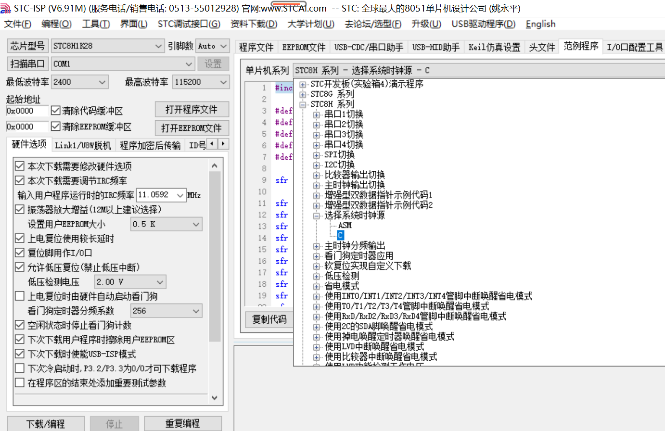Enable 上电复位时由硬件自动启动看门狗
The width and height of the screenshot is (665, 431).
20,296
